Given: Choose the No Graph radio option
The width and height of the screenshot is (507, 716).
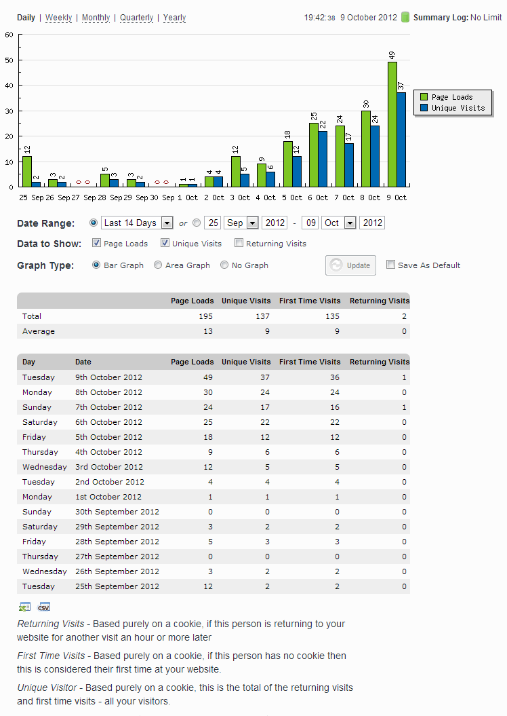Looking at the screenshot, I should click(224, 265).
